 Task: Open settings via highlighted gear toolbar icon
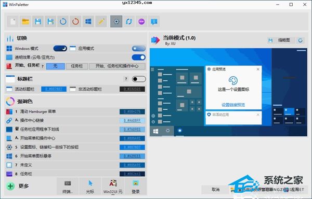pyautogui.click(x=116, y=21)
